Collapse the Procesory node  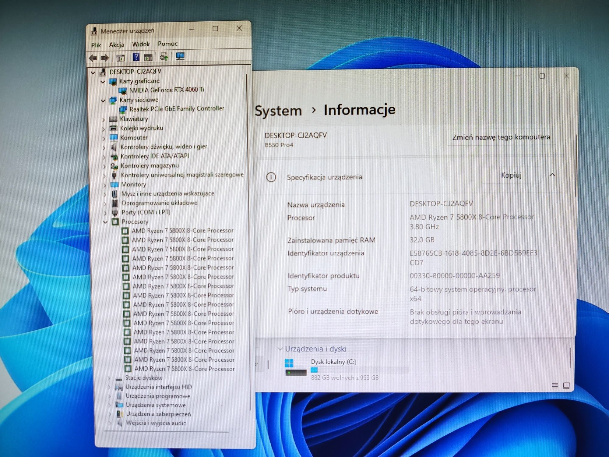[x=105, y=222]
